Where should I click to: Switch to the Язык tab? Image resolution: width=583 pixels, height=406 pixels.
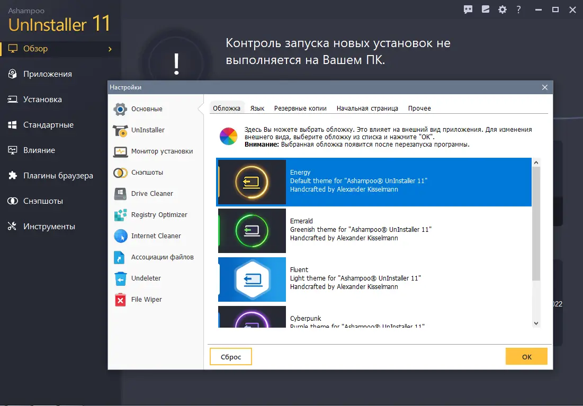(x=257, y=108)
